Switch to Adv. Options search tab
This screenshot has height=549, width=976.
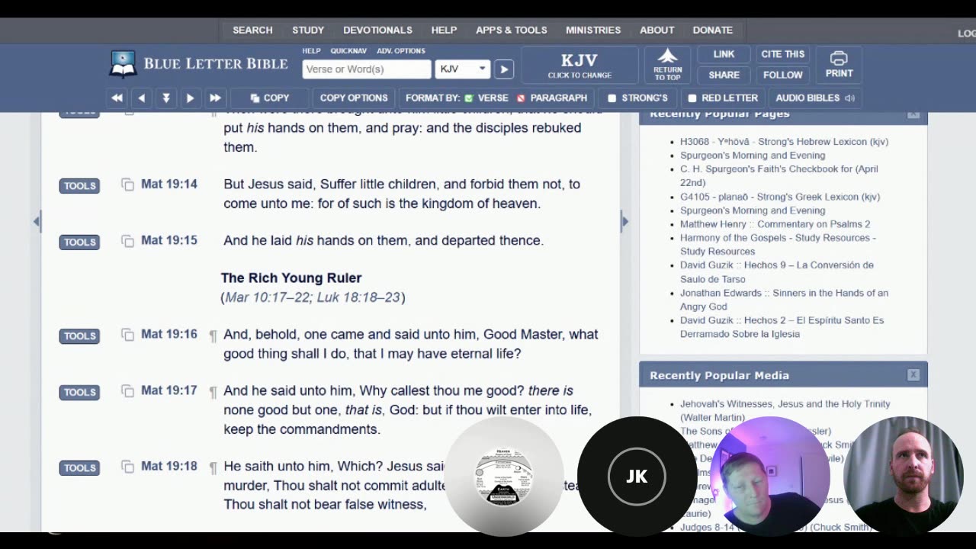(401, 51)
